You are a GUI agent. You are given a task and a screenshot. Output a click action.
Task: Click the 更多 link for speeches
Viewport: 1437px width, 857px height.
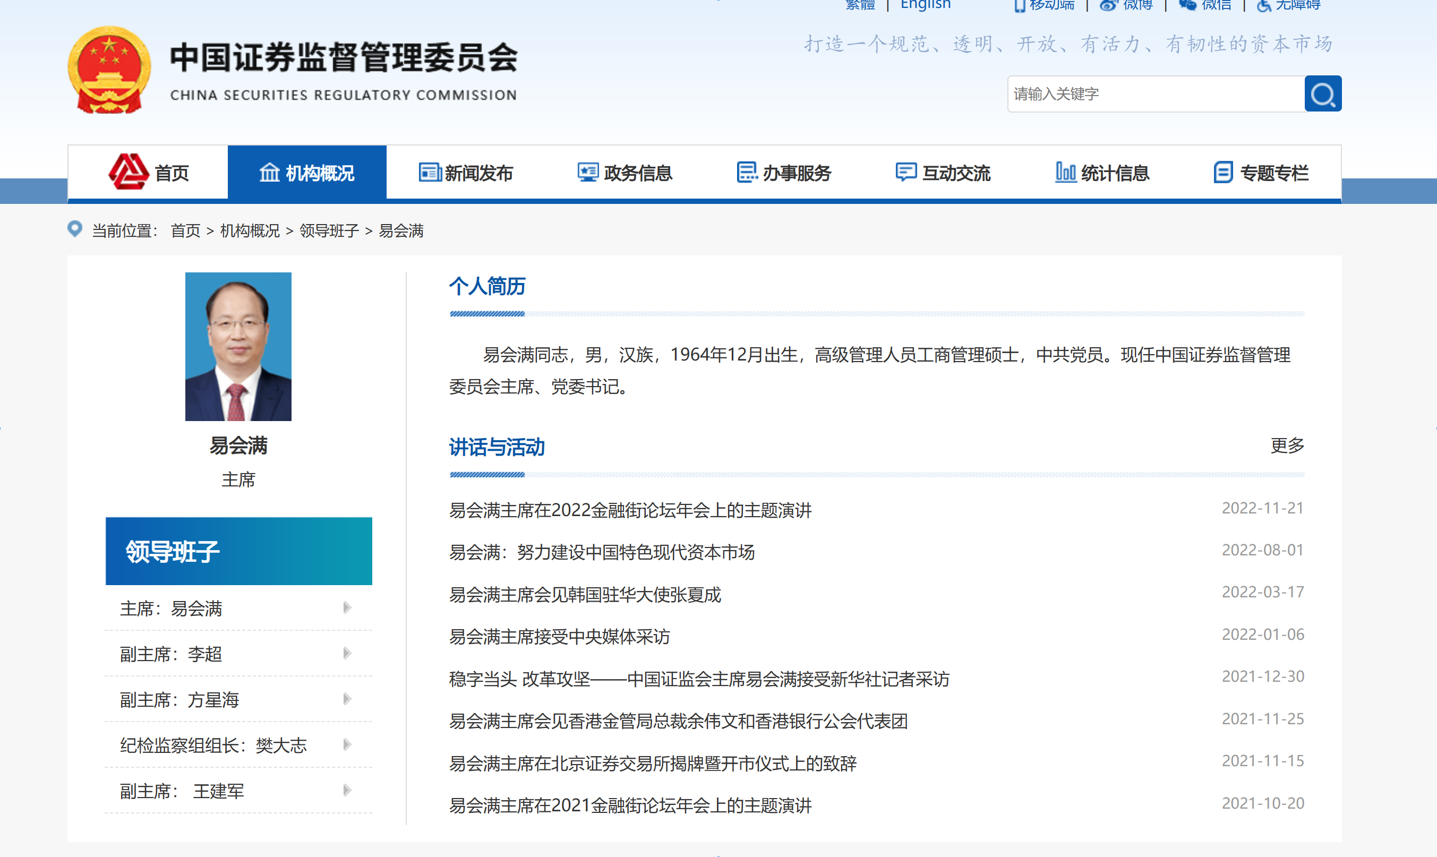[1287, 445]
